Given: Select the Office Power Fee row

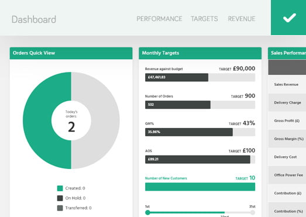Looking at the screenshot, I should [287, 175].
